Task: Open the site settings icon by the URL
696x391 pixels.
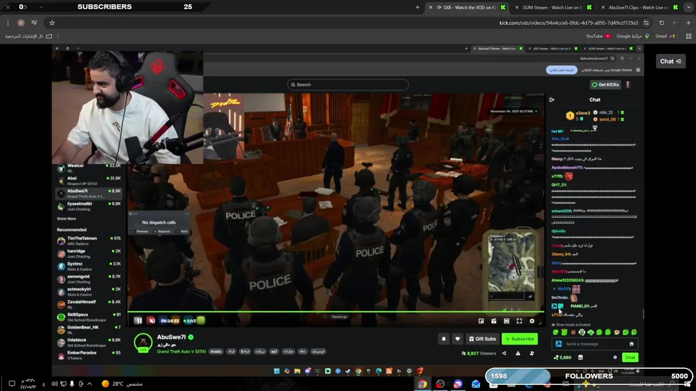Action: (646, 23)
